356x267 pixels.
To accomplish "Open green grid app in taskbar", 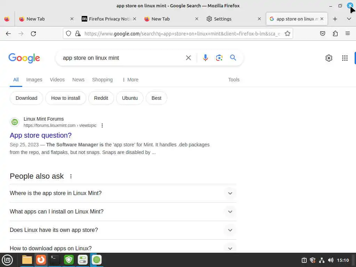I will point(97,260).
